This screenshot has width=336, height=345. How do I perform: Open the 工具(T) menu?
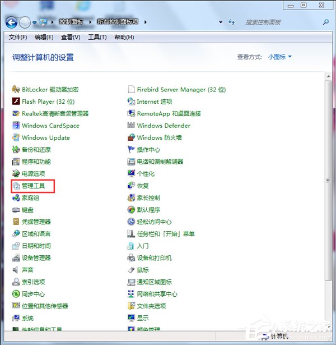[97, 37]
